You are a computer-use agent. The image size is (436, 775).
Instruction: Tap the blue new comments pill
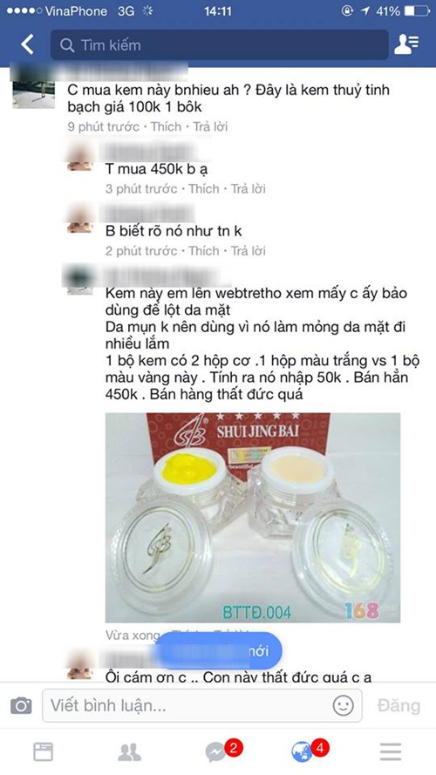coord(219,650)
